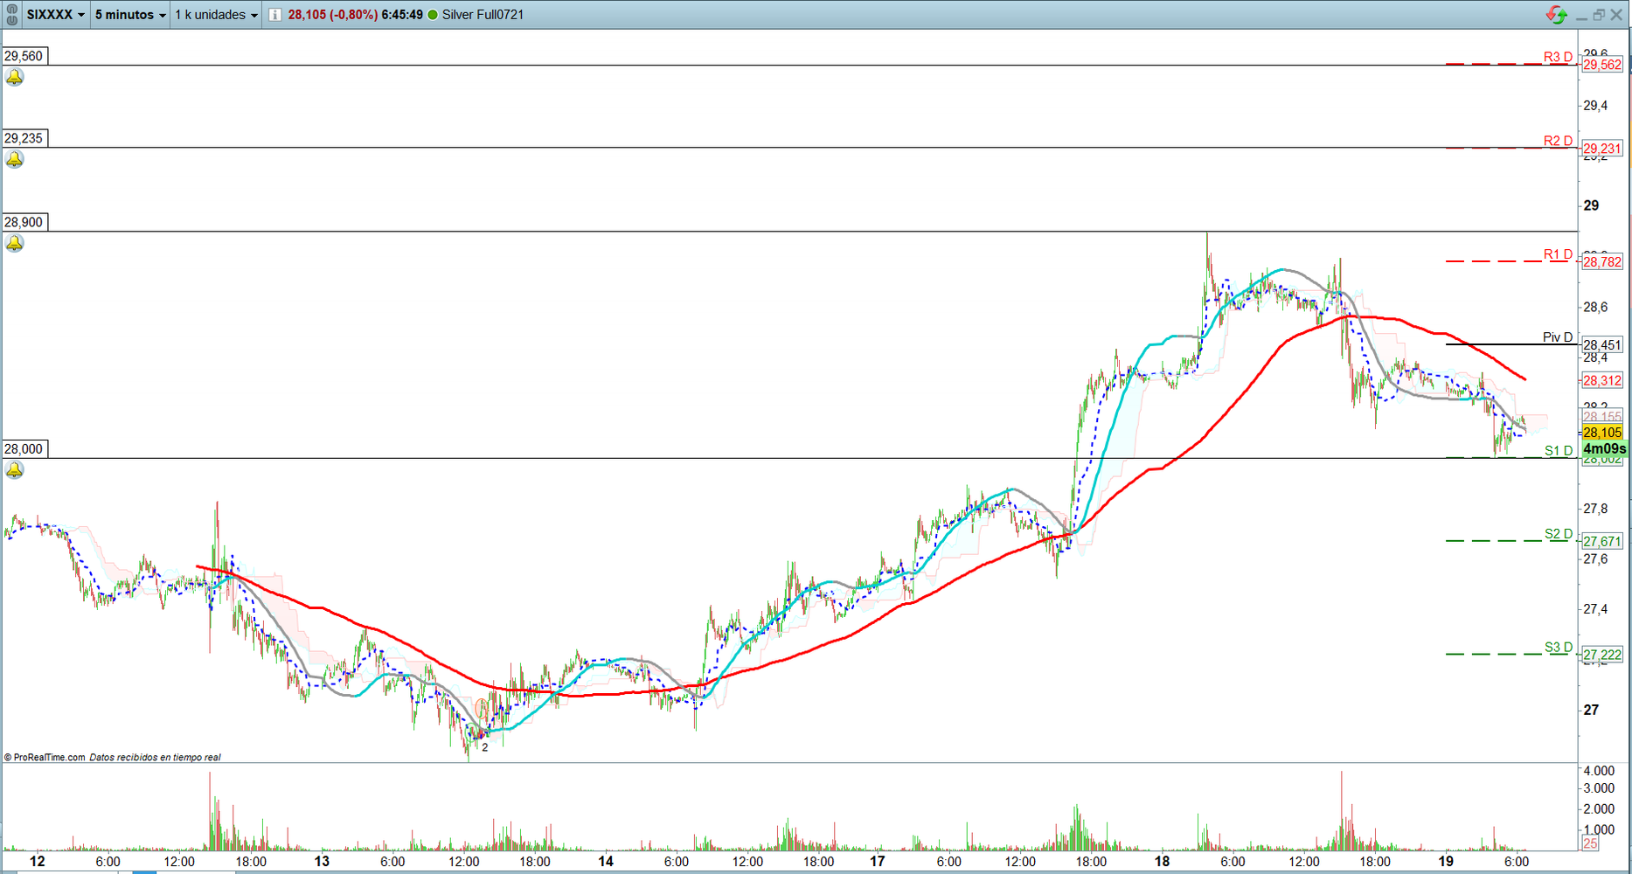Click the 28,312 red price tag
This screenshot has height=874, width=1632.
click(1602, 380)
